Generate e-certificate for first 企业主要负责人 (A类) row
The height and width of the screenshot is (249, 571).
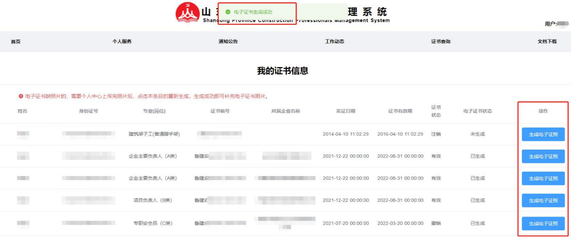pyautogui.click(x=543, y=156)
